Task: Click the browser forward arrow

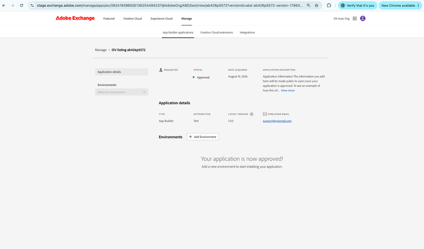Action: coord(12,6)
